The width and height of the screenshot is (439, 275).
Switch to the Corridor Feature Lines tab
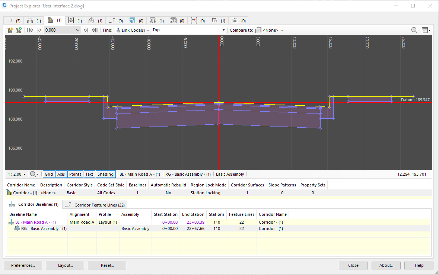pos(95,204)
